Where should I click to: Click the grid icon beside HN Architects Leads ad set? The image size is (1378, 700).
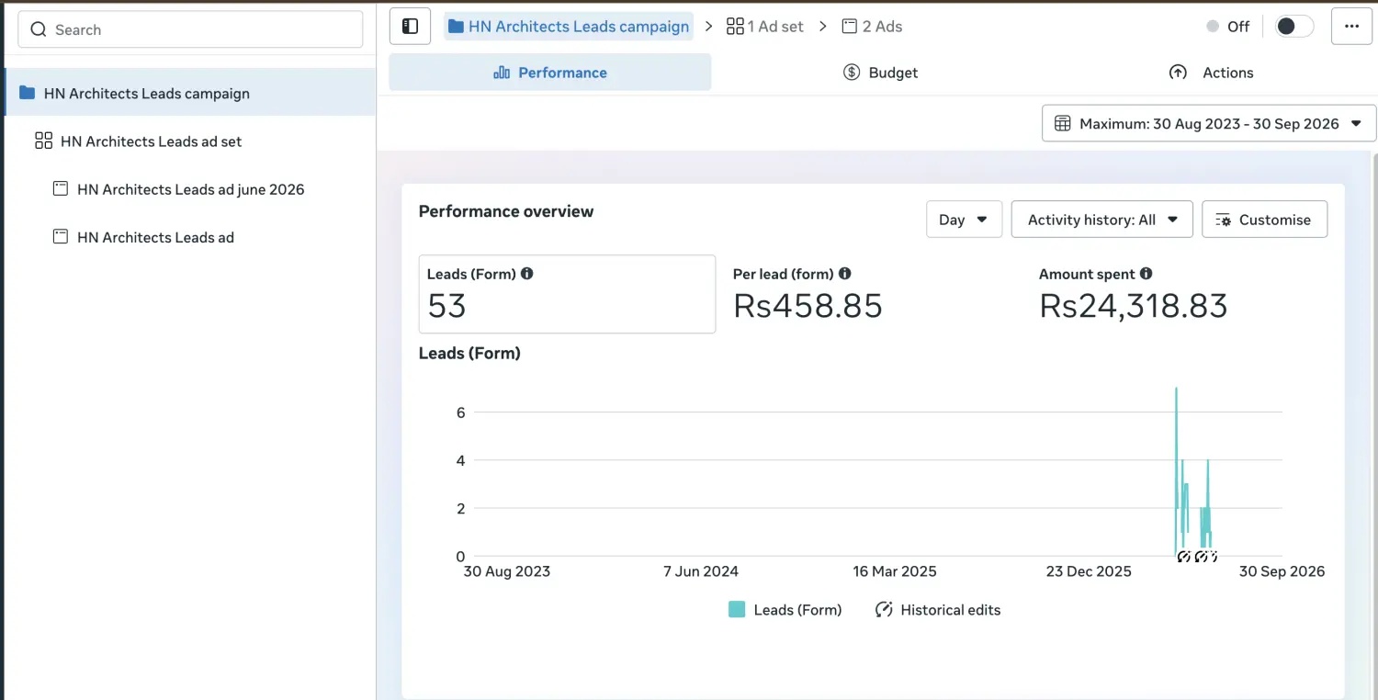(43, 141)
